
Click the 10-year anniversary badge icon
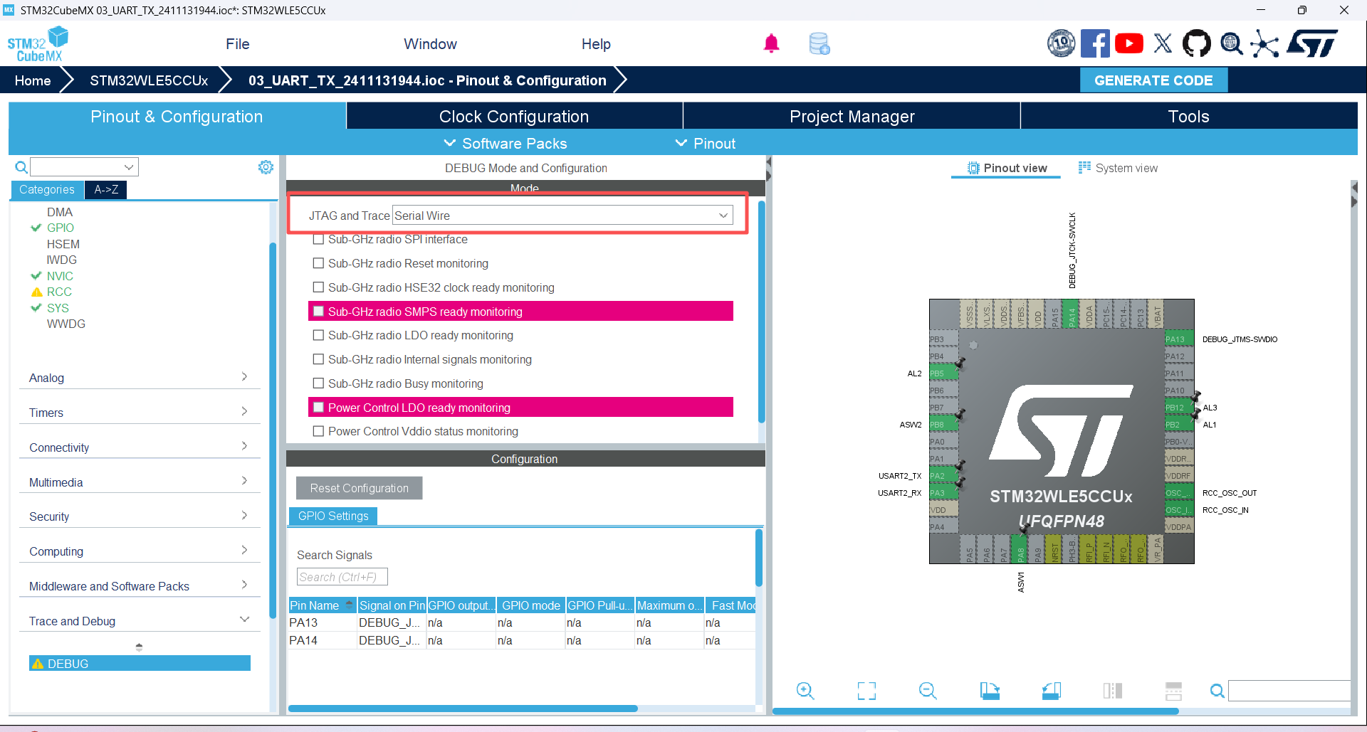pyautogui.click(x=1061, y=43)
